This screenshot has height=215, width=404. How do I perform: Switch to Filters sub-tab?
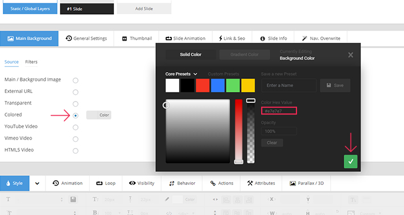tap(31, 62)
